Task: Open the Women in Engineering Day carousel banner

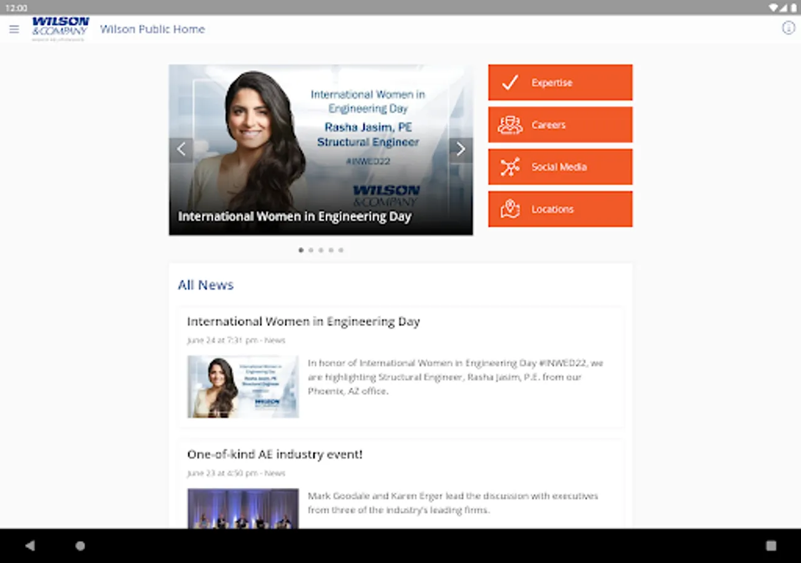Action: [321, 150]
